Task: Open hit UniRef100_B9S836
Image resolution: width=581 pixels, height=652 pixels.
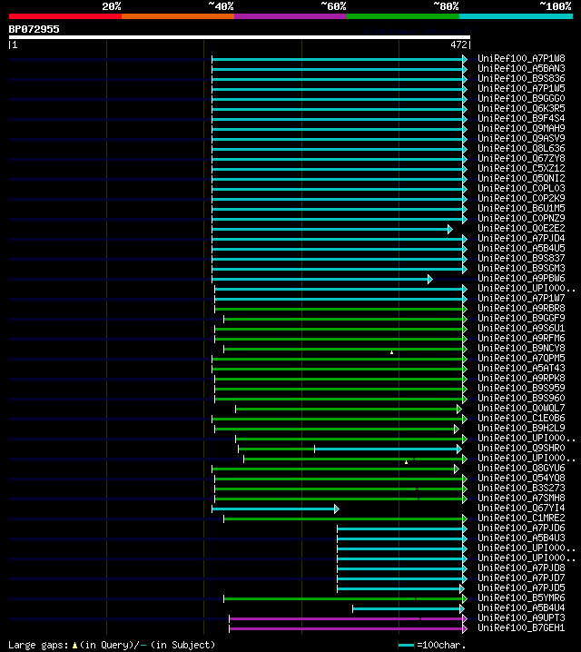Action: 521,78
